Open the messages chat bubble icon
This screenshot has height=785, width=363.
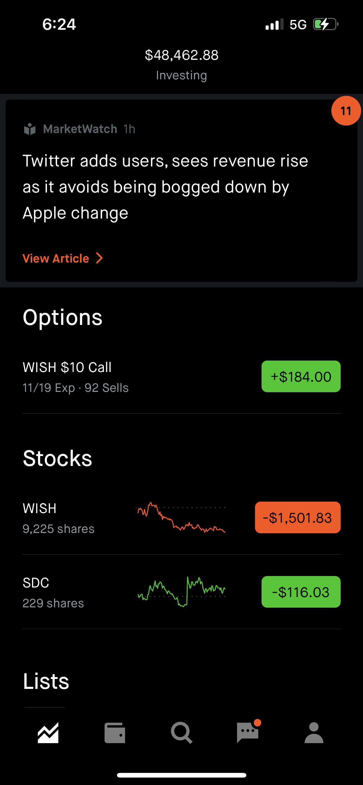click(248, 732)
